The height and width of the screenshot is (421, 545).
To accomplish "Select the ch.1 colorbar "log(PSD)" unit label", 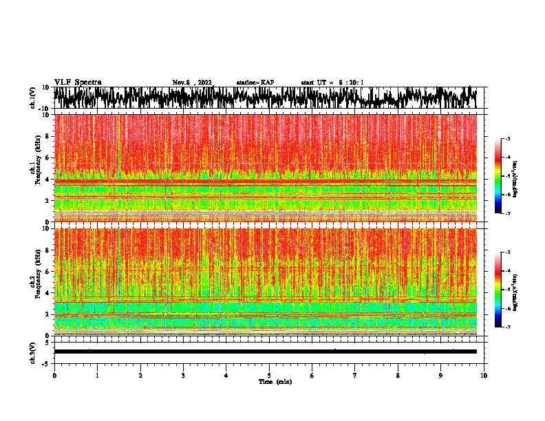I will (x=515, y=179).
